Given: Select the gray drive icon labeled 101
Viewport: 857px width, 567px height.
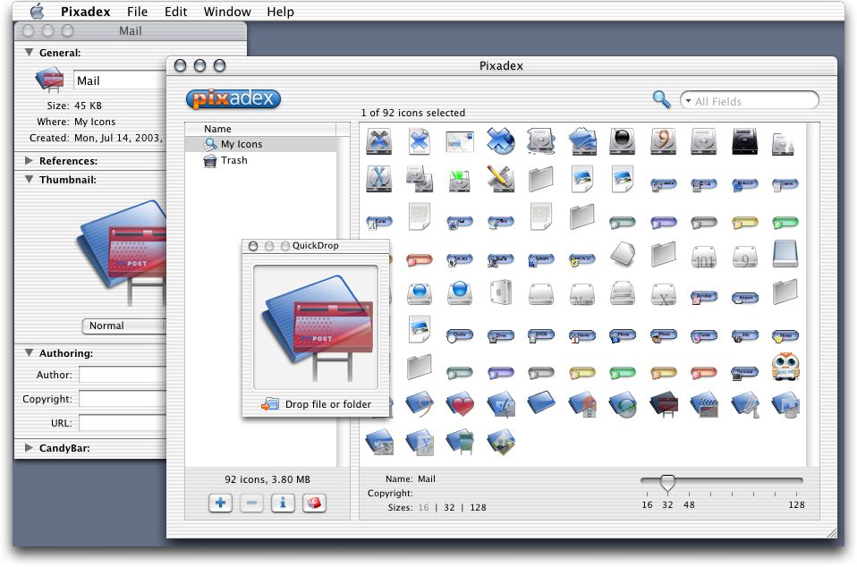Looking at the screenshot, I should [x=703, y=256].
